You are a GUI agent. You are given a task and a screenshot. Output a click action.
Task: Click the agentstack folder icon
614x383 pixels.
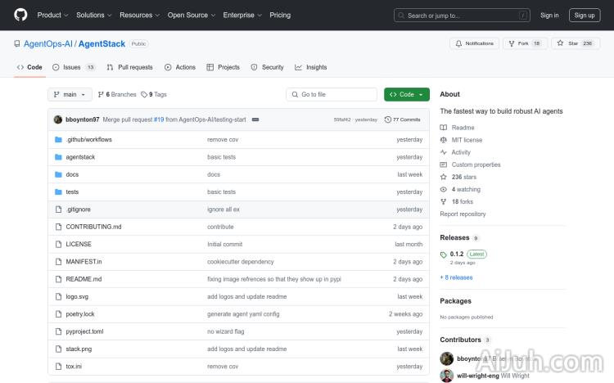[58, 157]
